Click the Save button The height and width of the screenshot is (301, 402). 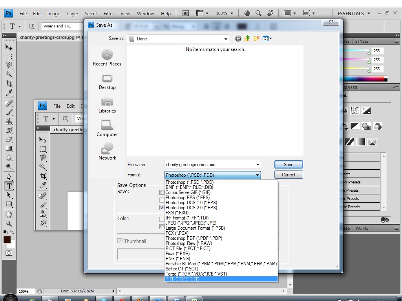289,165
